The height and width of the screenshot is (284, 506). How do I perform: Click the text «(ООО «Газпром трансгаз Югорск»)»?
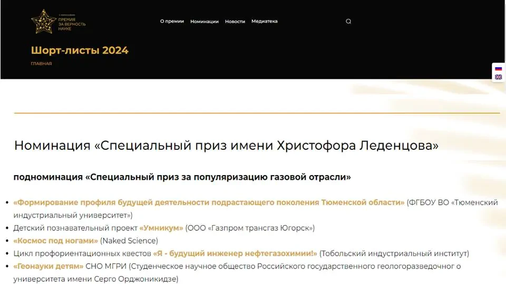pyautogui.click(x=250, y=228)
